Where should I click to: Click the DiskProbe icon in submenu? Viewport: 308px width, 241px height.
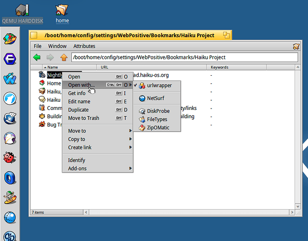(x=142, y=111)
